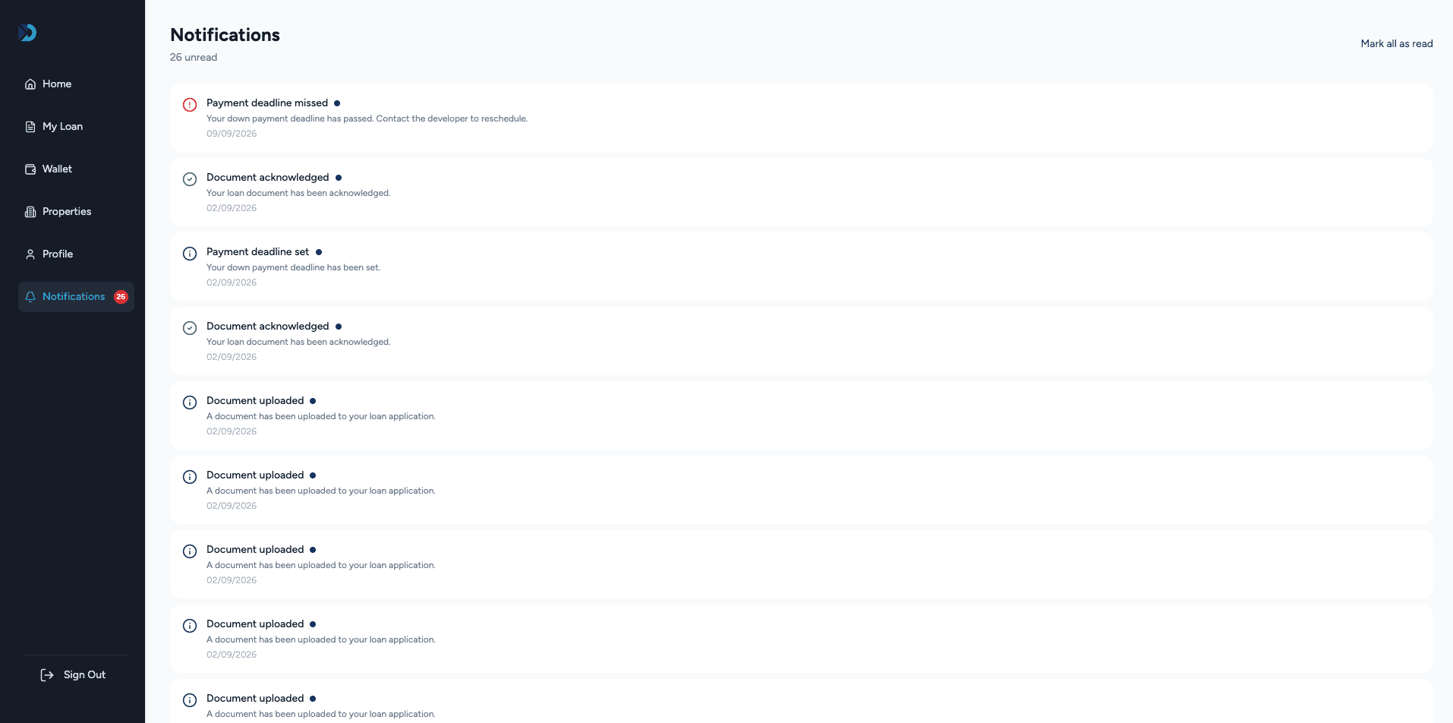Click the info icon beside Payment deadline set

(x=190, y=254)
